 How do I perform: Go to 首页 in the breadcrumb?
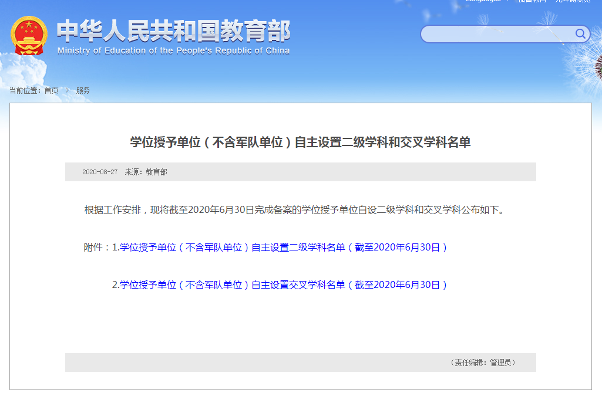point(51,90)
